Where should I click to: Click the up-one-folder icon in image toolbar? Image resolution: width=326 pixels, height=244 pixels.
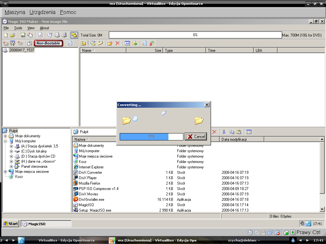[83, 43]
